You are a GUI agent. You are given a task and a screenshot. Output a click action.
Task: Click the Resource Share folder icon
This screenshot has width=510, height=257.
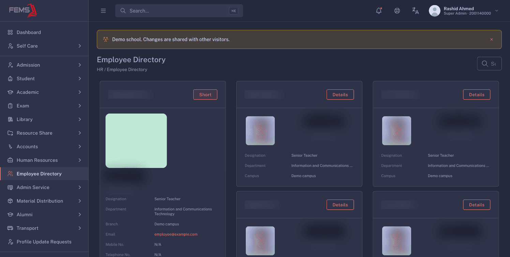click(x=10, y=133)
